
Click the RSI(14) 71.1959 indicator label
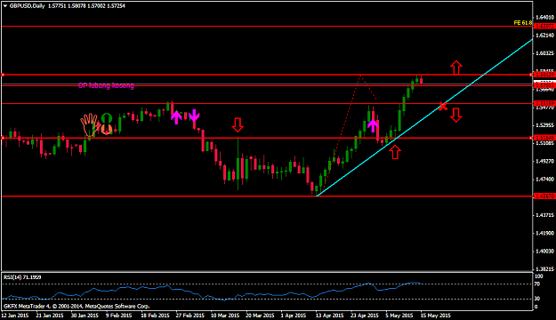click(x=22, y=277)
